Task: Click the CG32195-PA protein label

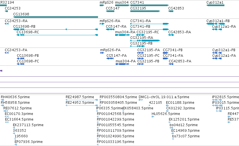Action: pos(149,50)
